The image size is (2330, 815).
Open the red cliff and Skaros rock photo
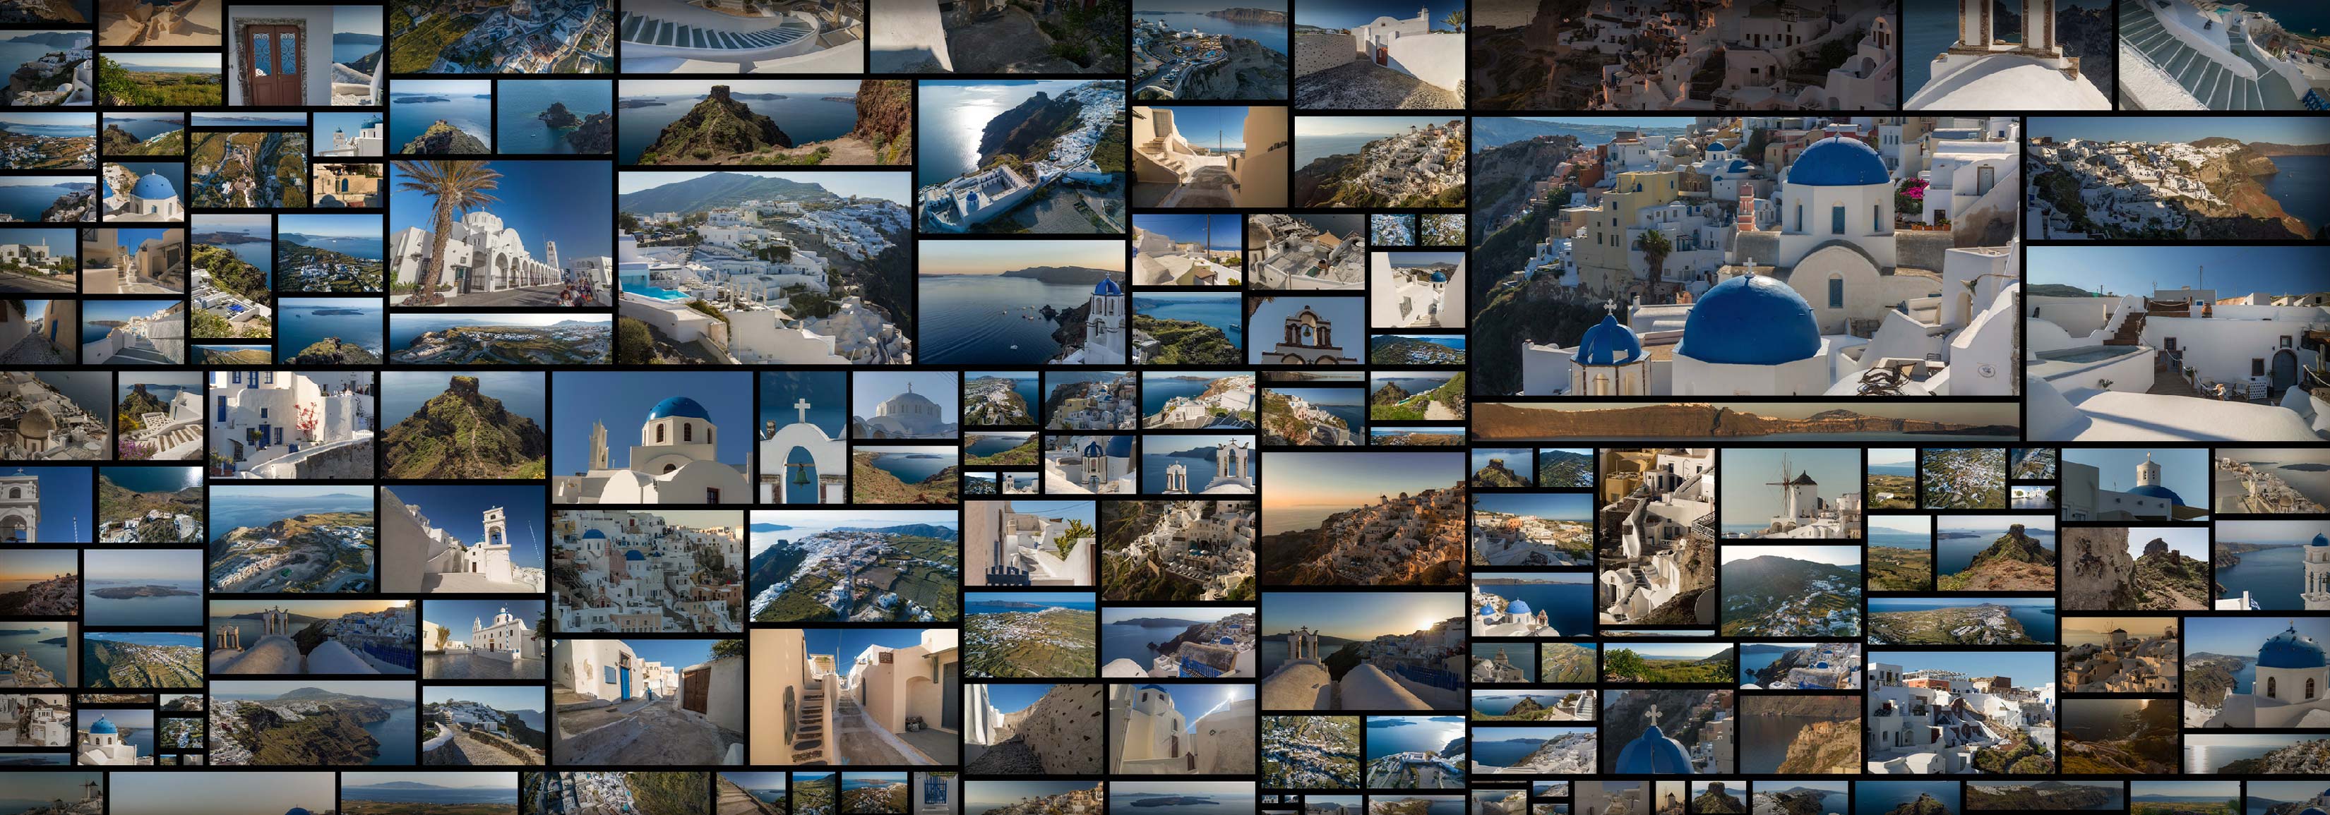[x=764, y=122]
